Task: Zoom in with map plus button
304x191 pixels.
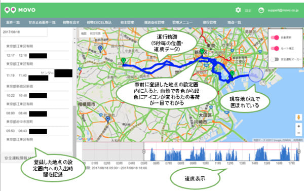Action: [x=299, y=126]
